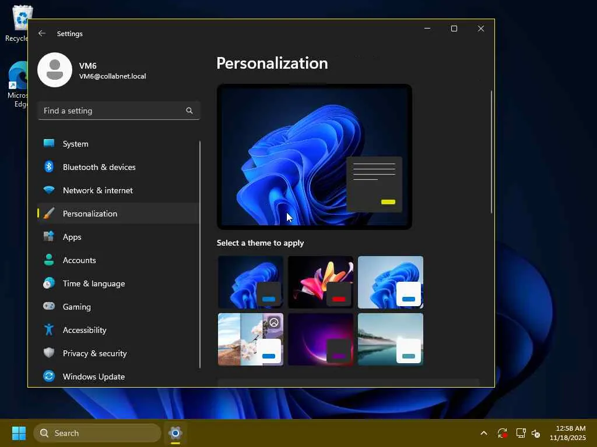Click the Apps icon in sidebar
The height and width of the screenshot is (447, 597).
pos(49,236)
